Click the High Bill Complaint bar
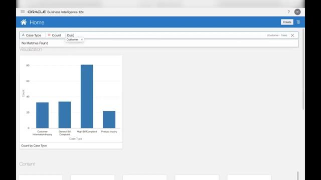 [87, 96]
